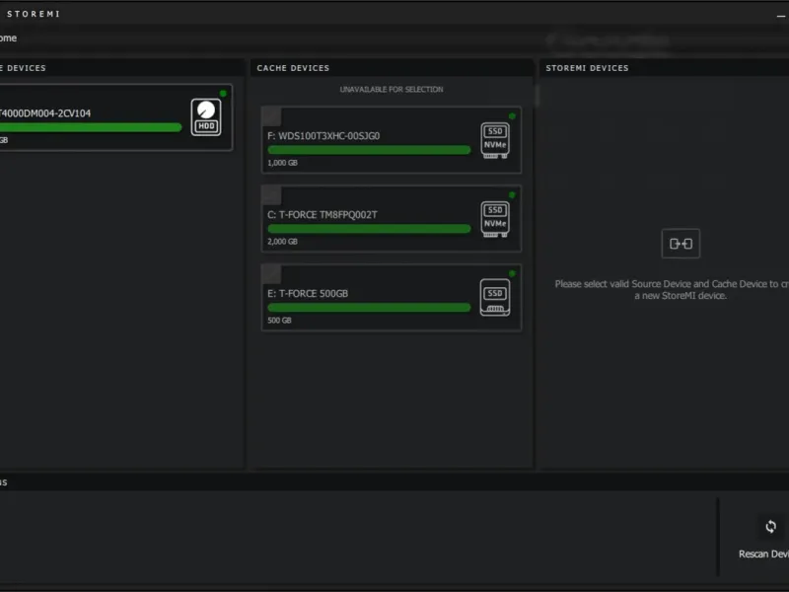Click the usage bar of F: WDS100T3XHC drive

click(x=369, y=150)
